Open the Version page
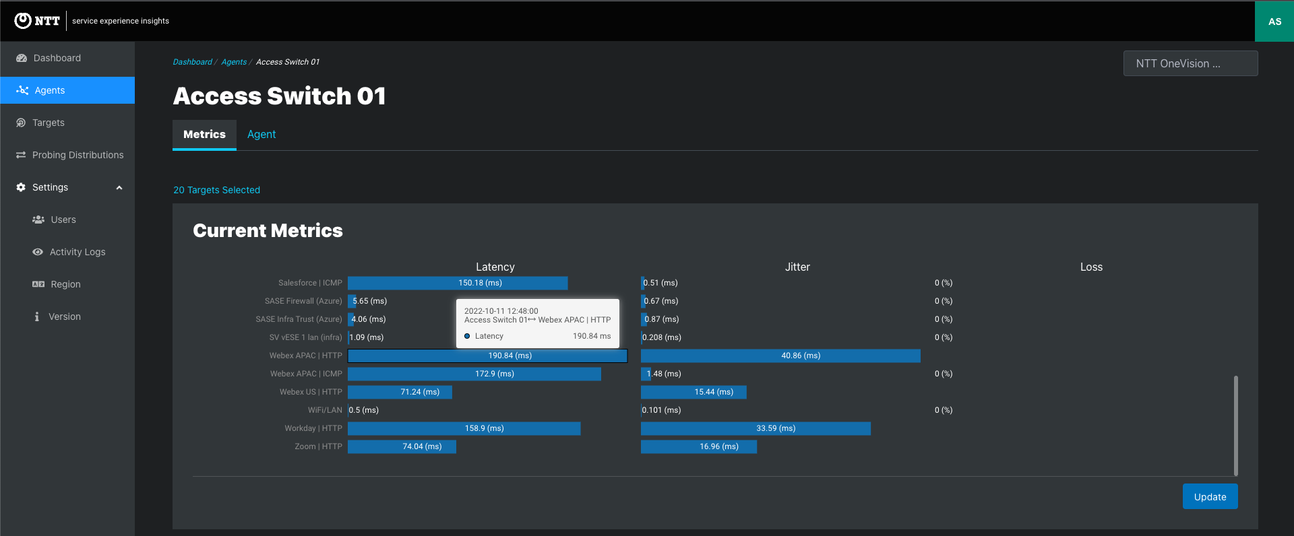Screen dimensions: 1294x536 click(x=67, y=316)
